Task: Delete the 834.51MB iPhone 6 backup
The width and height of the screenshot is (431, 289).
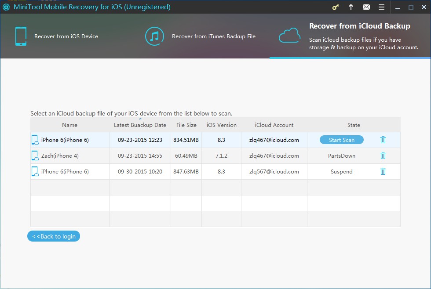Action: pyautogui.click(x=383, y=140)
